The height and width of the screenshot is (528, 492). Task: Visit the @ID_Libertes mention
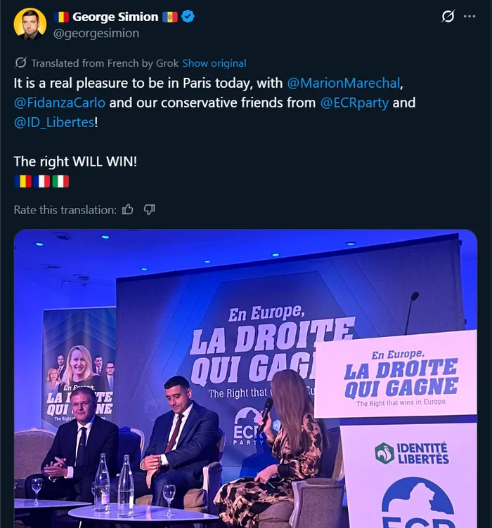click(x=53, y=122)
